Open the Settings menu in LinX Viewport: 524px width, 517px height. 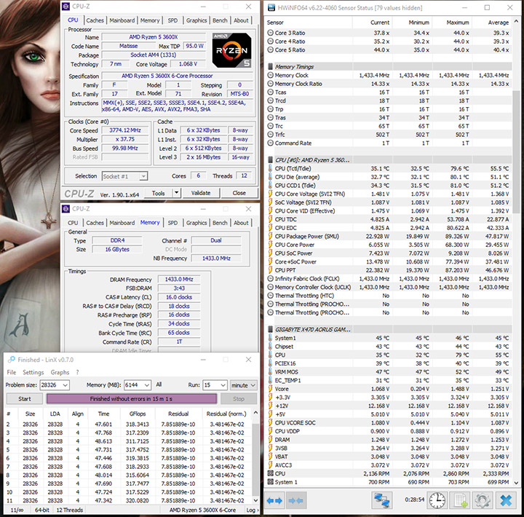coord(33,372)
